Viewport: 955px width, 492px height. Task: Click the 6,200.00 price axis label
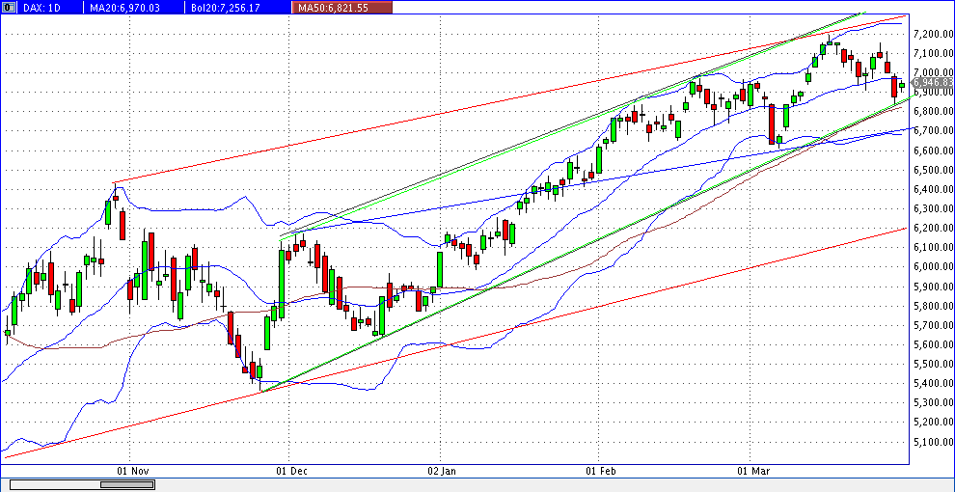click(933, 228)
